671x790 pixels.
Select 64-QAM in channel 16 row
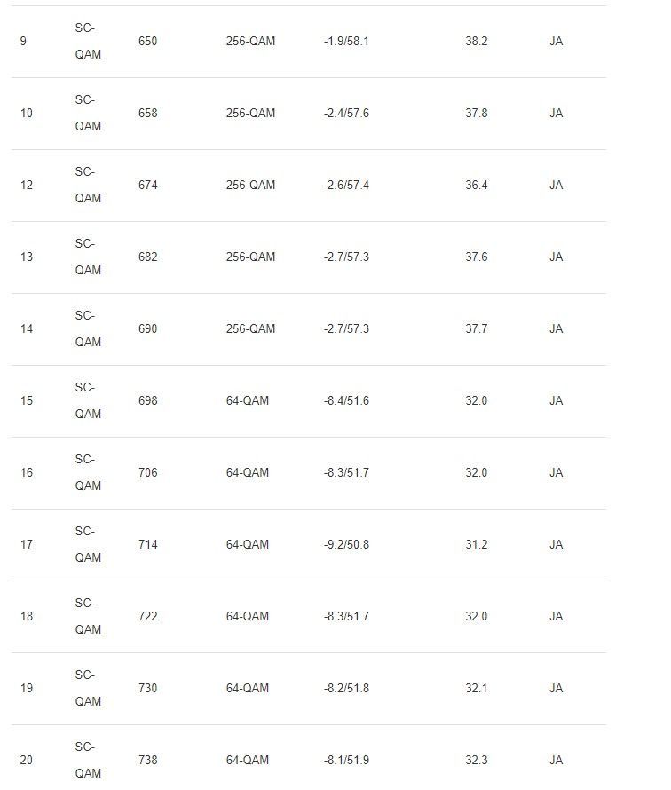click(x=248, y=472)
